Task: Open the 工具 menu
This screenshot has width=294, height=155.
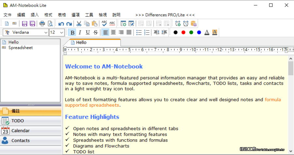Action: (x=89, y=15)
